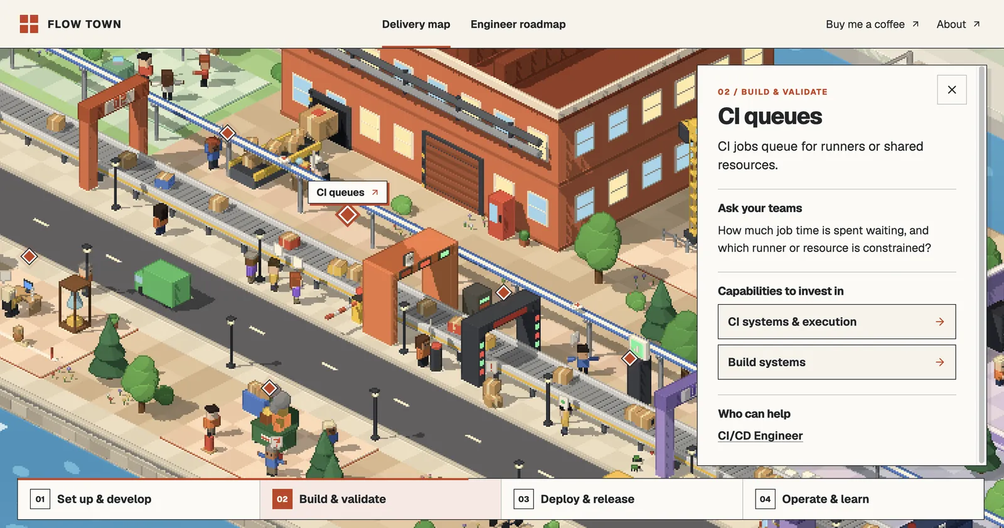Click the external arrow next to About
Screen dimensions: 1004x528
tap(976, 24)
